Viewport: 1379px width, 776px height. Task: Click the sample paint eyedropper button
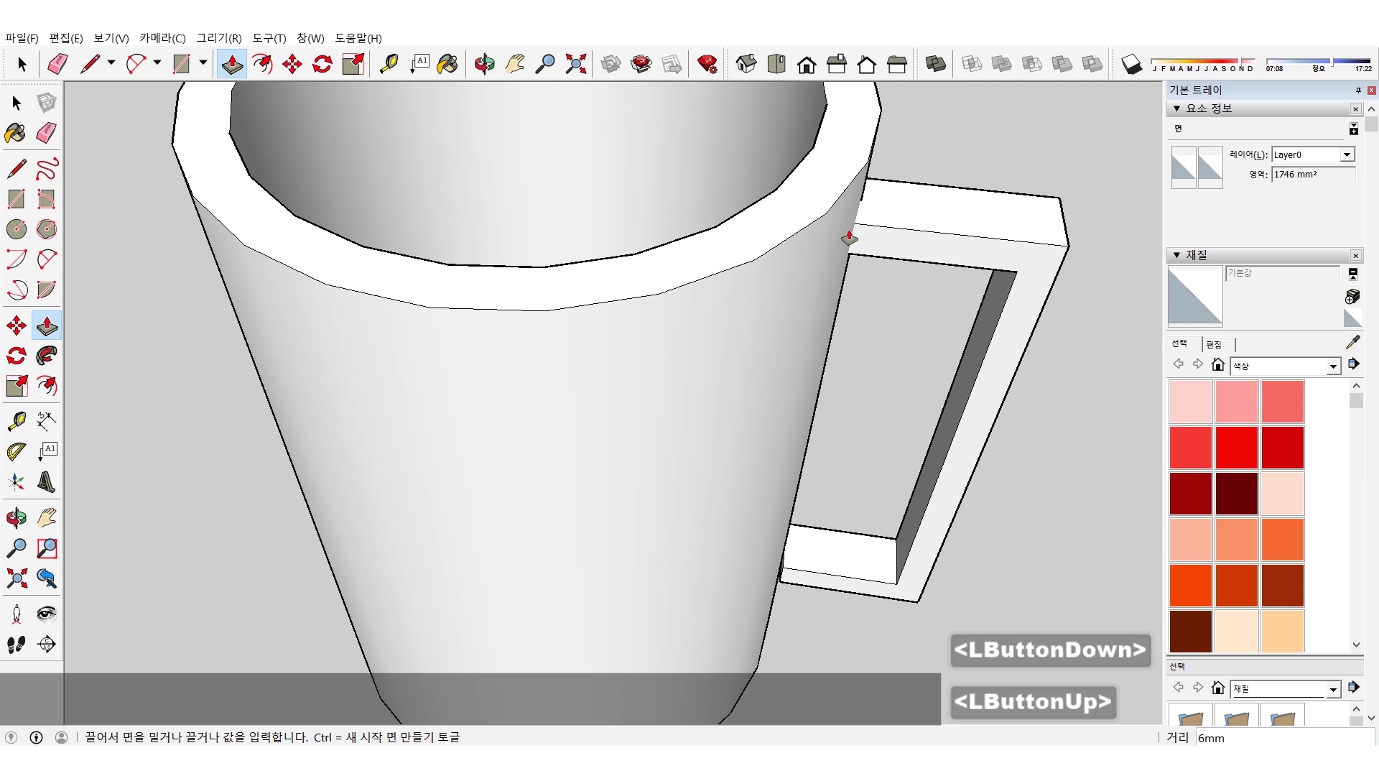(x=1352, y=342)
